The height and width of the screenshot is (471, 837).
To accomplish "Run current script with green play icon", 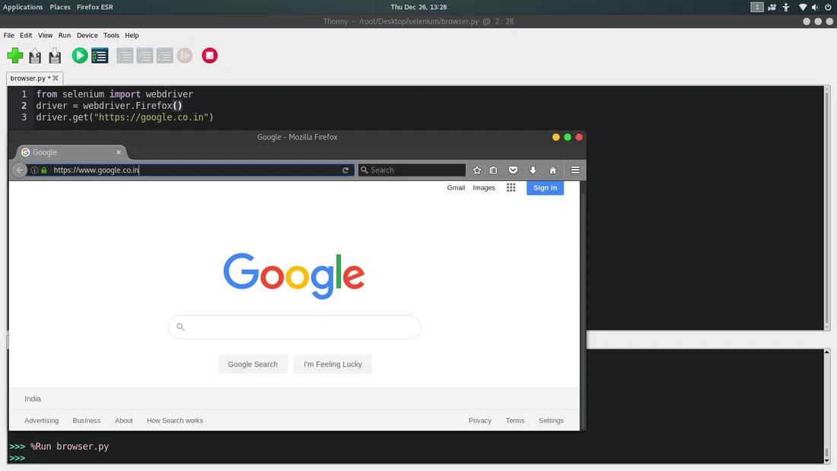I will pyautogui.click(x=80, y=56).
